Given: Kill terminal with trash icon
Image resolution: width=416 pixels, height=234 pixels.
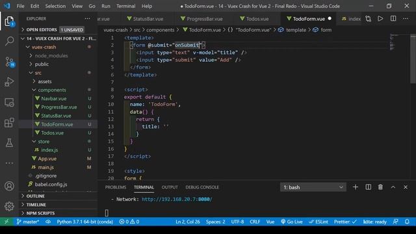Looking at the screenshot, I should [x=380, y=187].
